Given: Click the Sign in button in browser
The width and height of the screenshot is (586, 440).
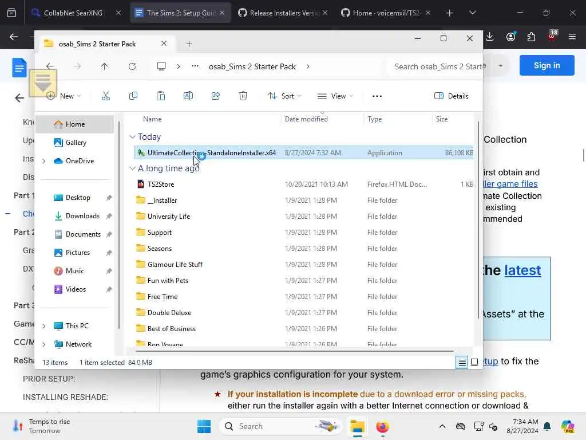Looking at the screenshot, I should [x=547, y=65].
